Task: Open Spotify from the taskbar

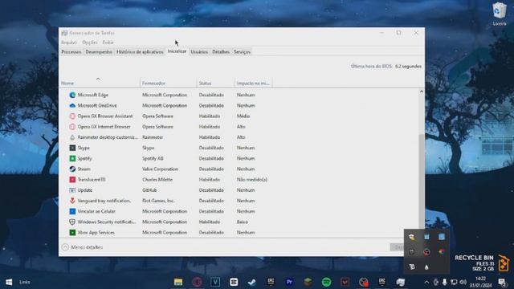Action: [x=326, y=282]
